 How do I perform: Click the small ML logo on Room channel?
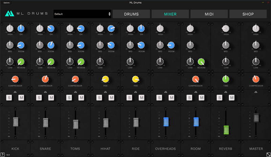[196, 92]
